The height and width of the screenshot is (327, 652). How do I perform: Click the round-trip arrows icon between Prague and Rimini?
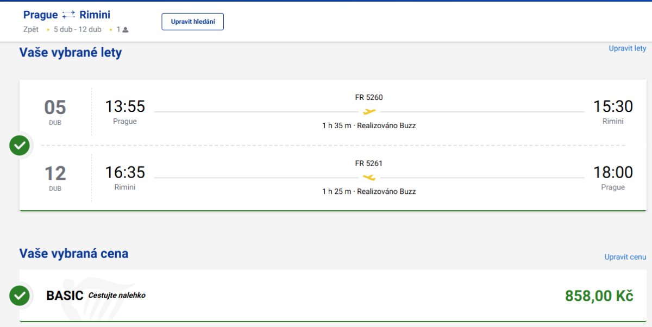(68, 15)
